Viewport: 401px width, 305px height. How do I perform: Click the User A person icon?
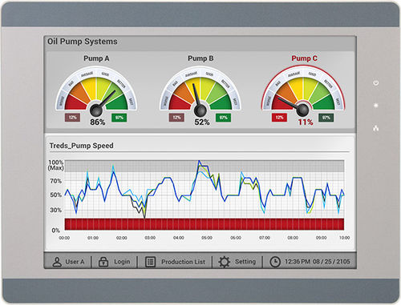(57, 262)
